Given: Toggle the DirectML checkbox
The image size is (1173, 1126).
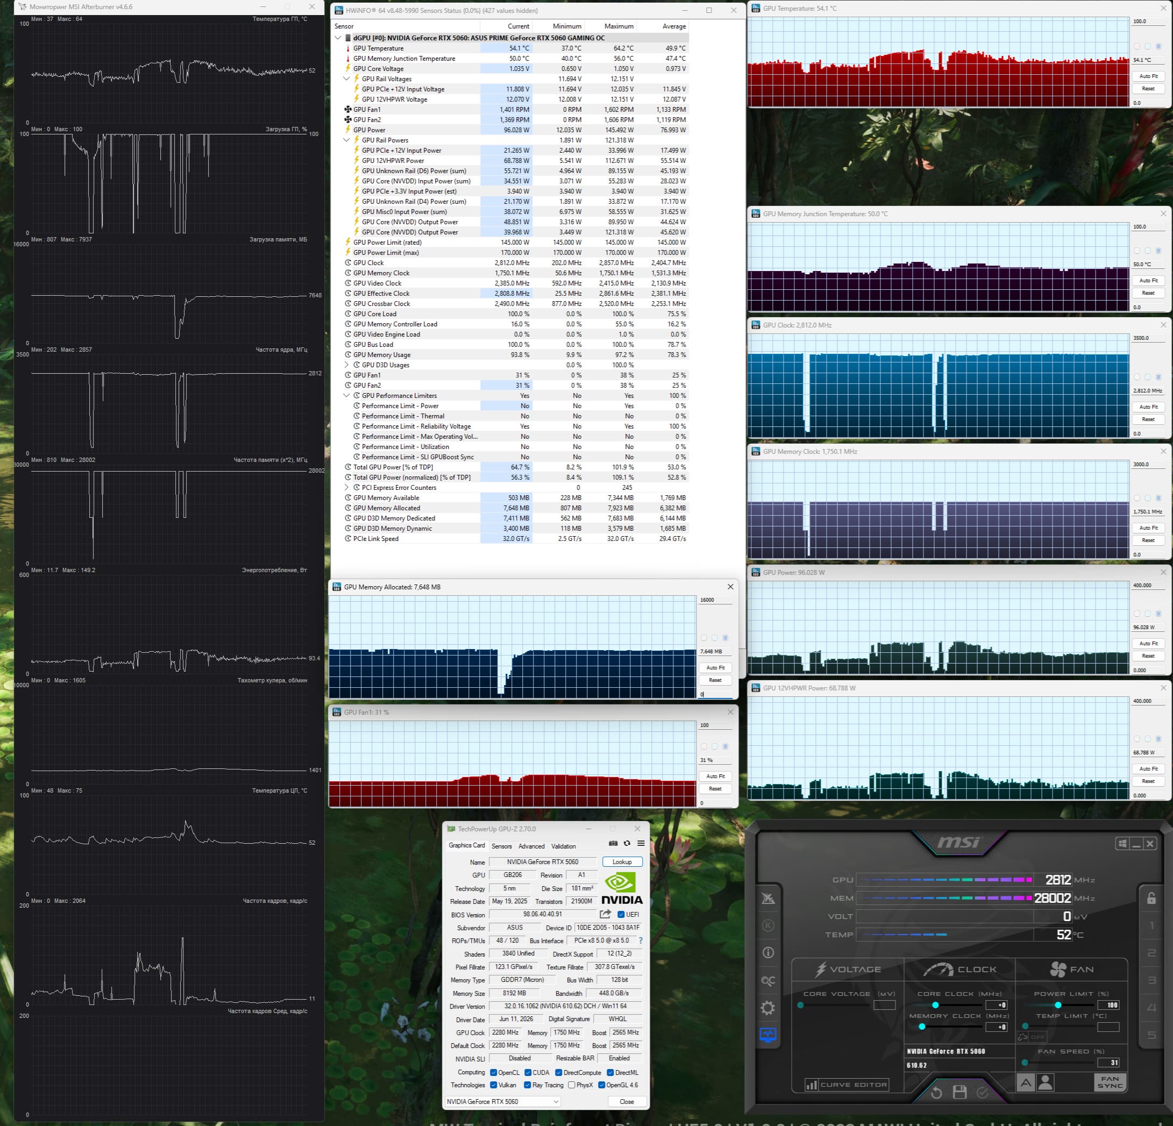Looking at the screenshot, I should click(x=610, y=1072).
